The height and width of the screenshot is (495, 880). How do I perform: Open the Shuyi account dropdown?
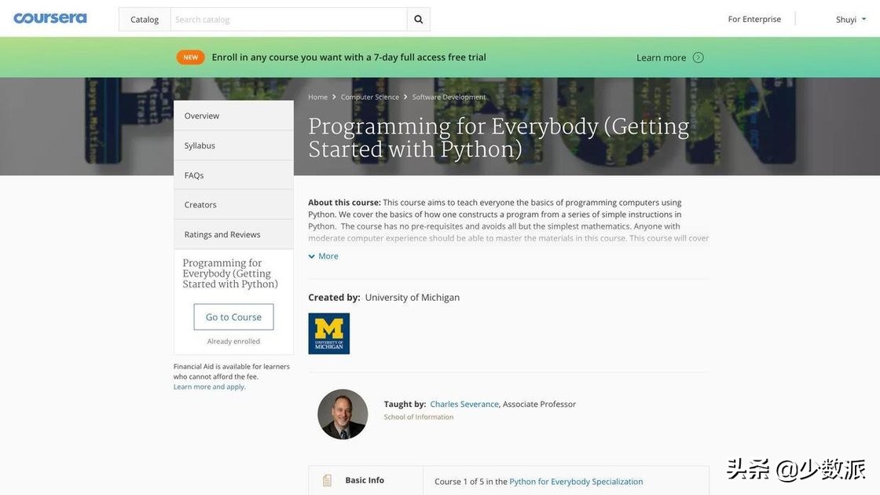851,20
